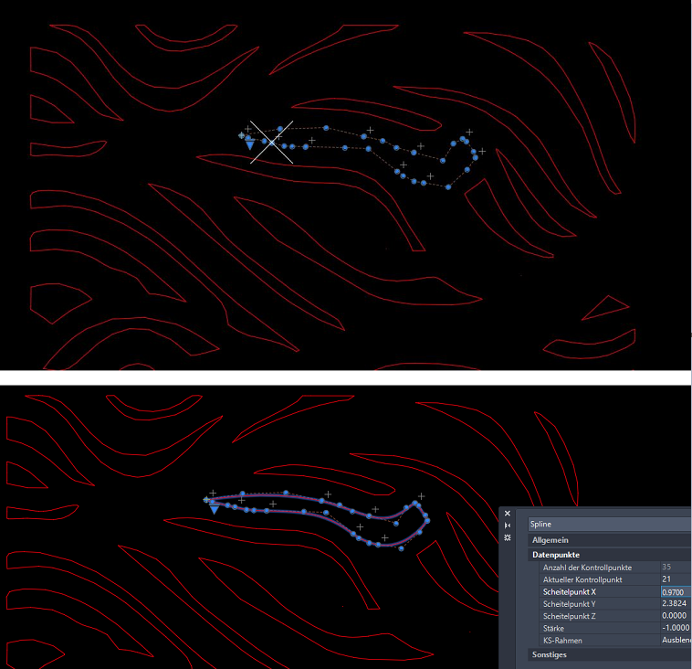This screenshot has height=669, width=692.
Task: Click the spline grip menu triangle in lower drawing
Action: [x=214, y=510]
